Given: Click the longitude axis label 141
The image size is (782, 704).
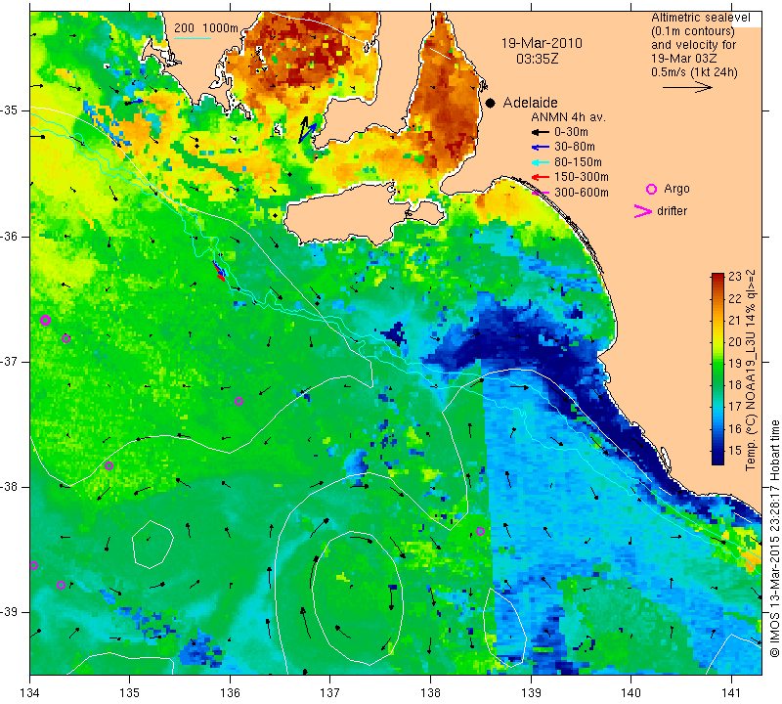Looking at the screenshot, I should (731, 692).
